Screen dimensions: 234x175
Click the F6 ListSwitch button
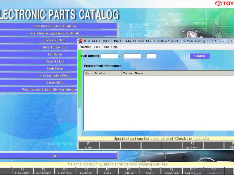tap(193, 145)
